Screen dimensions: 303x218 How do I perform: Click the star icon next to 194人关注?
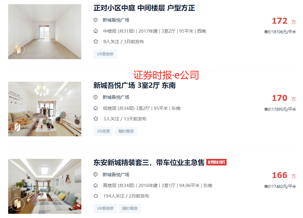(96, 196)
